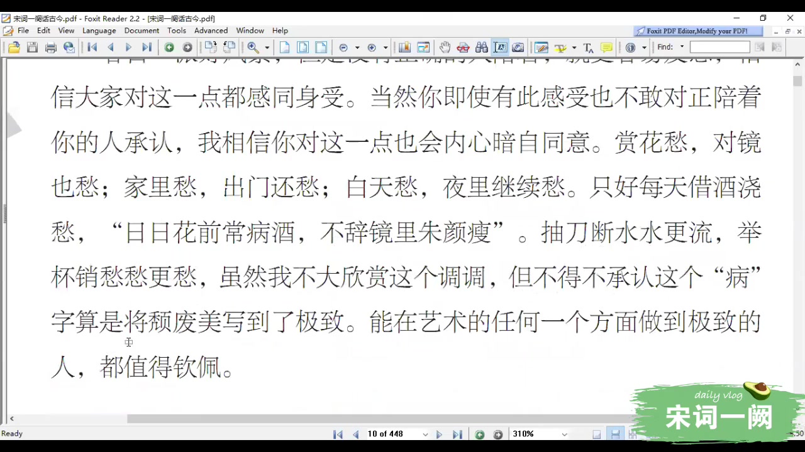
Task: Open the File menu
Action: (x=23, y=30)
